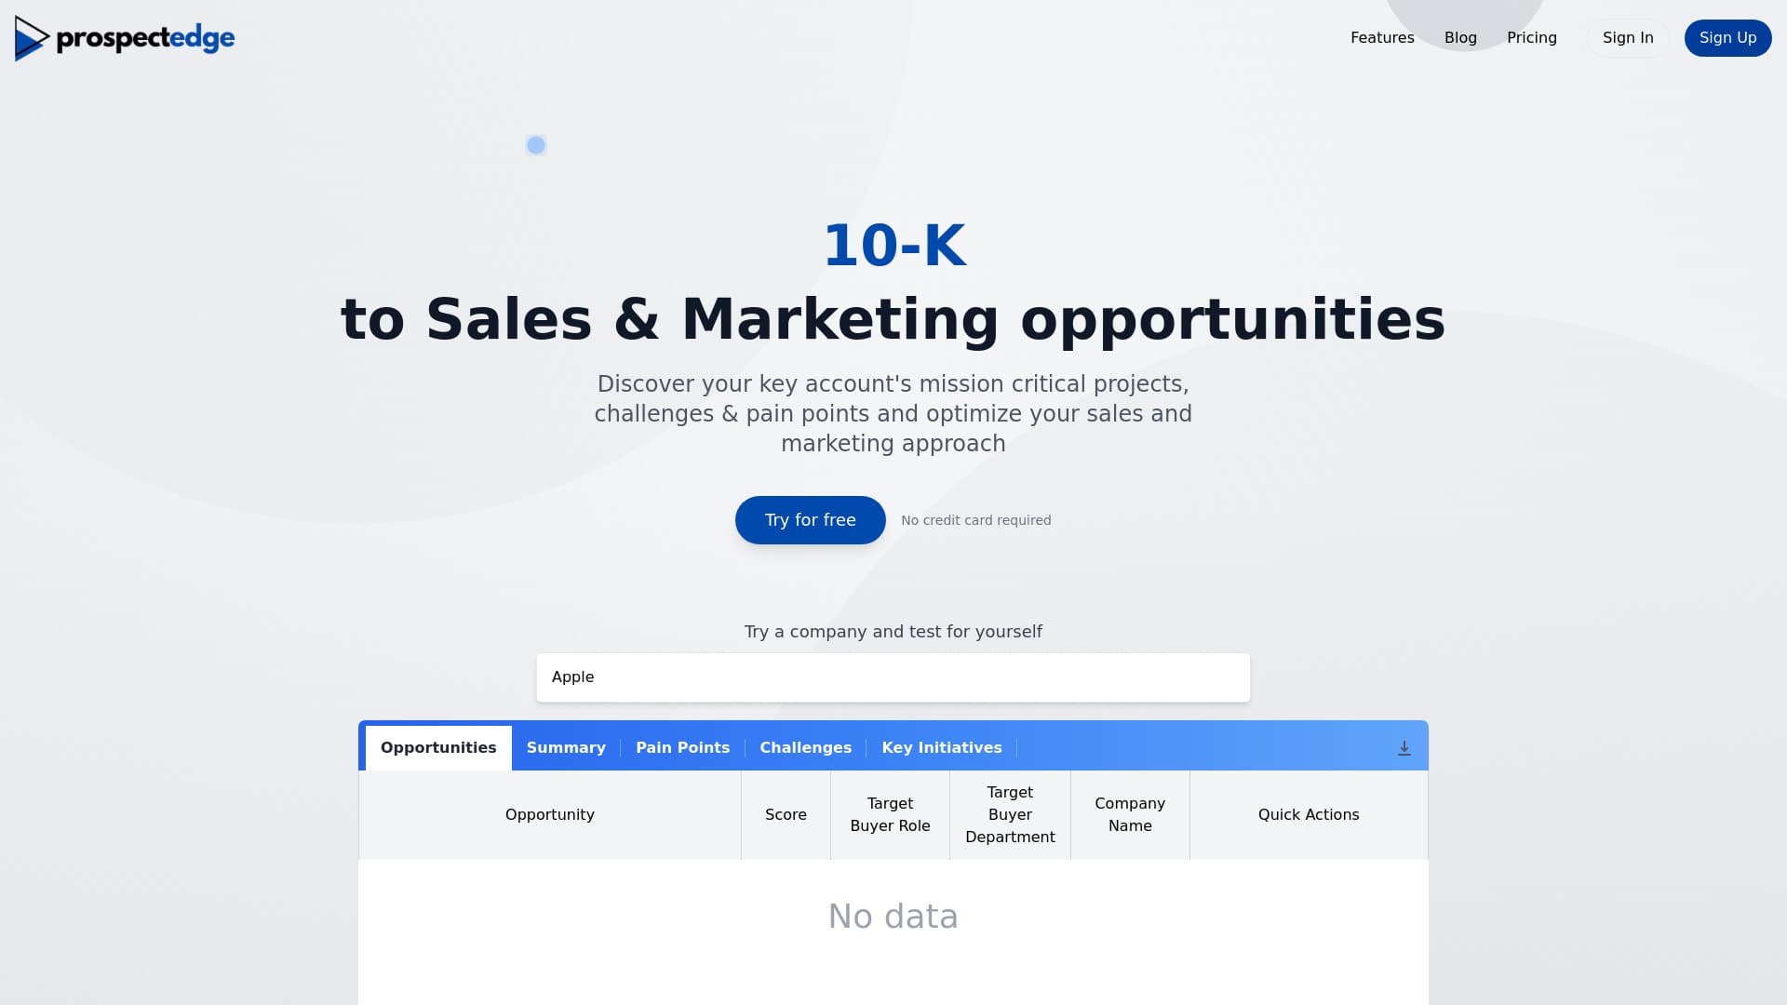Open the Key Initiatives tab

tap(941, 748)
